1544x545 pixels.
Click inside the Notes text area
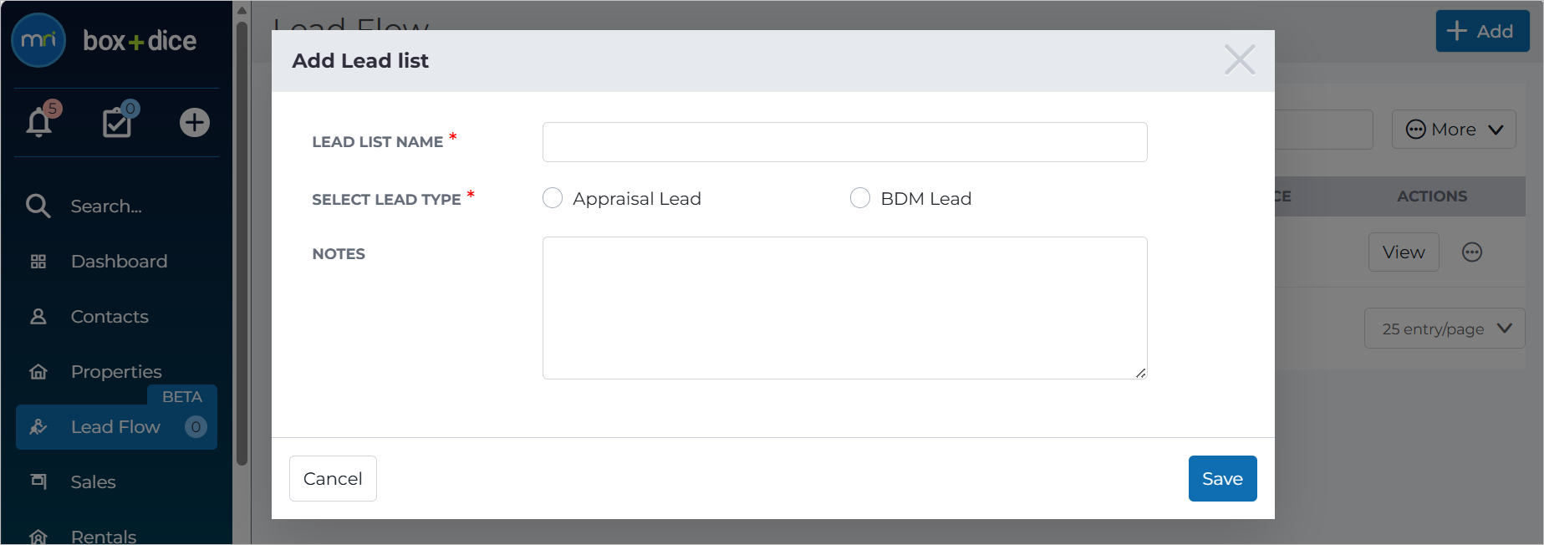tap(844, 308)
